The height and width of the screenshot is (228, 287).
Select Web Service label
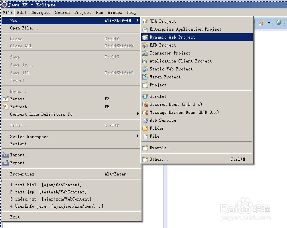pyautogui.click(x=163, y=121)
